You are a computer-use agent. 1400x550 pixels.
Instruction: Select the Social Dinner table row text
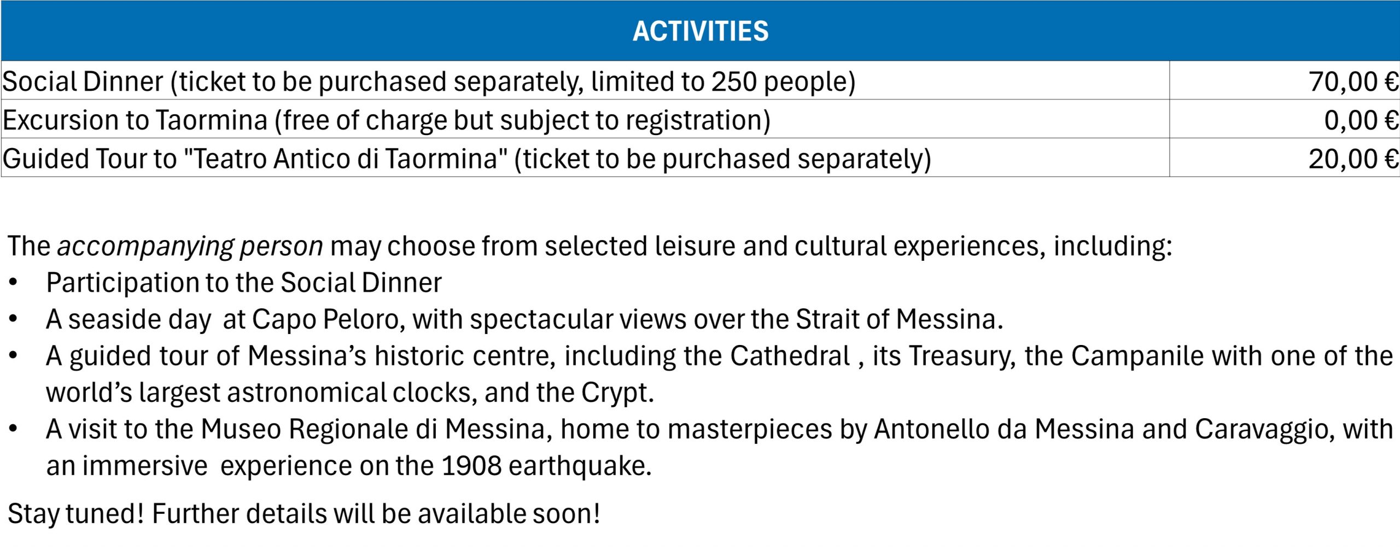(428, 81)
